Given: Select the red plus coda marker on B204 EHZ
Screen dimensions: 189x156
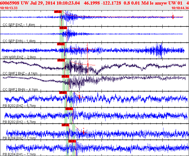Looking at the screenshot, I should [83, 132].
